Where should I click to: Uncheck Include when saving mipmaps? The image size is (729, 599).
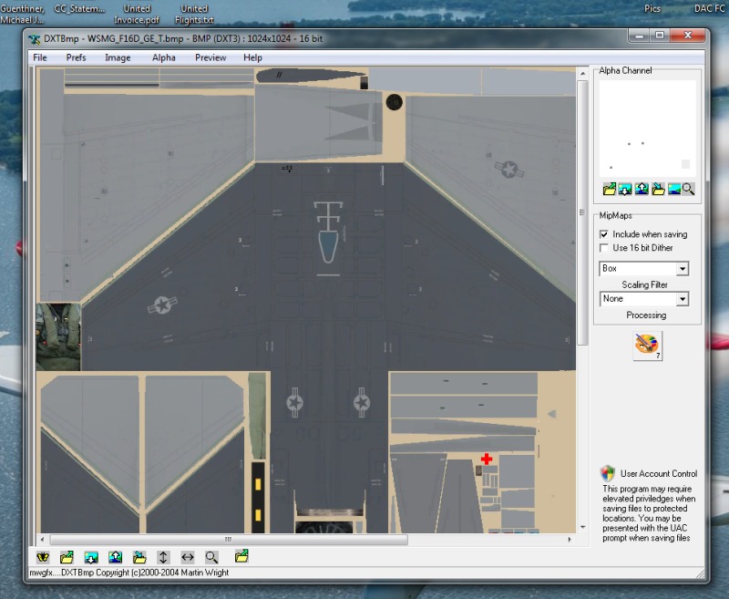(603, 234)
